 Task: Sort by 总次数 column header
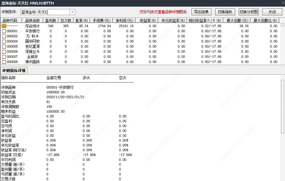click(66, 20)
